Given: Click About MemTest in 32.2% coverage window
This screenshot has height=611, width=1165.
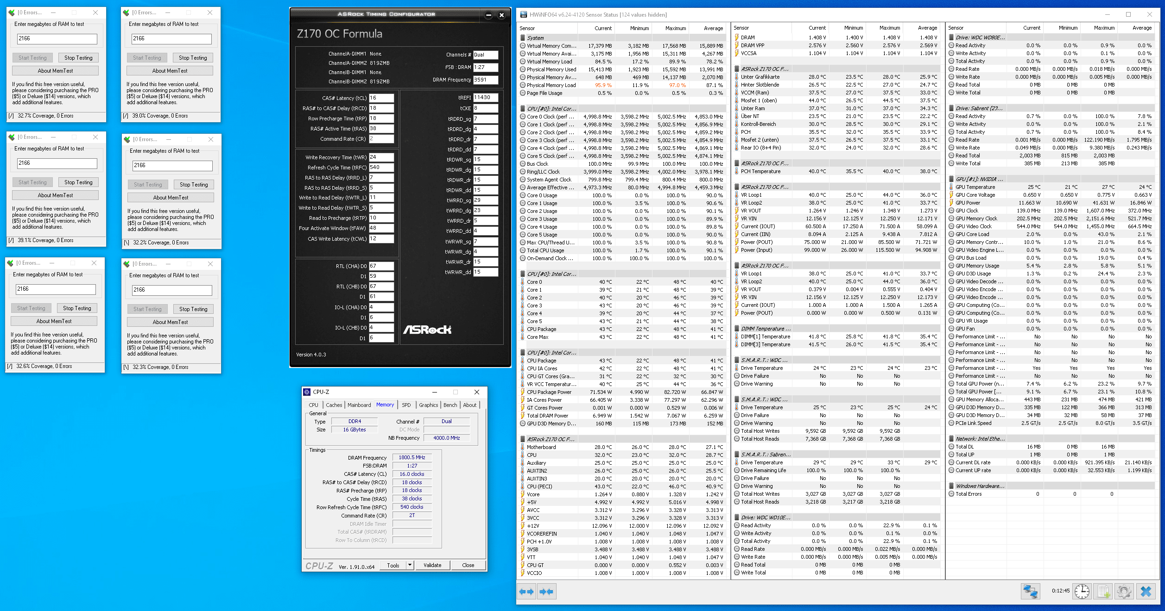Looking at the screenshot, I should pyautogui.click(x=171, y=198).
